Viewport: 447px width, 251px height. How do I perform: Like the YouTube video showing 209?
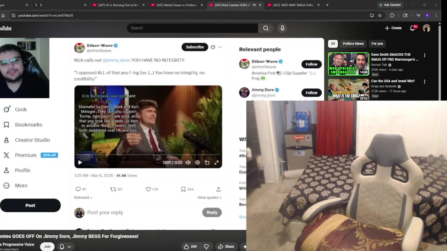coord(190,246)
